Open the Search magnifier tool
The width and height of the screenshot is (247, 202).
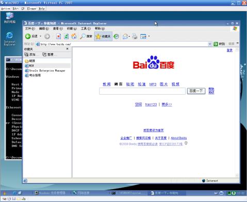tap(83, 36)
